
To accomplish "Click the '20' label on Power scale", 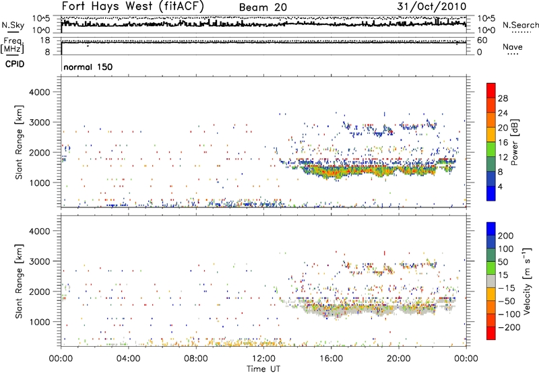I will 503,128.
